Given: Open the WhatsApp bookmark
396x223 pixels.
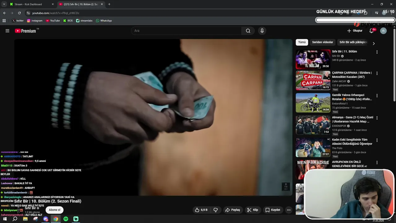Looking at the screenshot, I should pyautogui.click(x=104, y=20).
